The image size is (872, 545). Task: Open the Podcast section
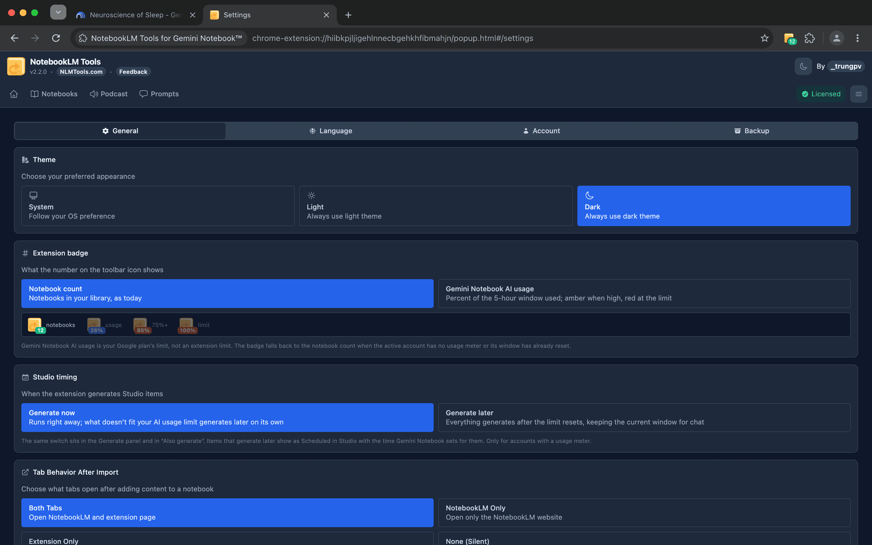[109, 94]
